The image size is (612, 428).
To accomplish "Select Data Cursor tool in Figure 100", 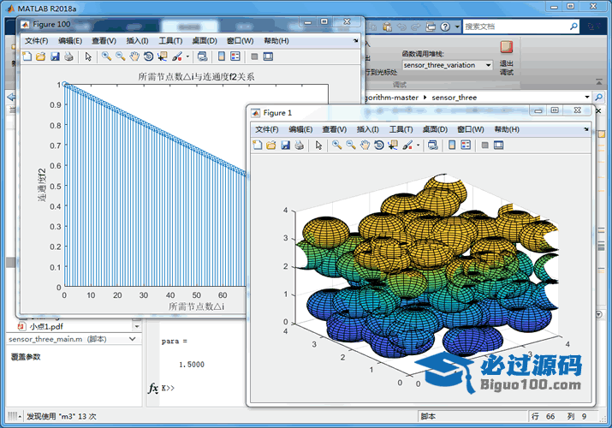I will click(163, 56).
